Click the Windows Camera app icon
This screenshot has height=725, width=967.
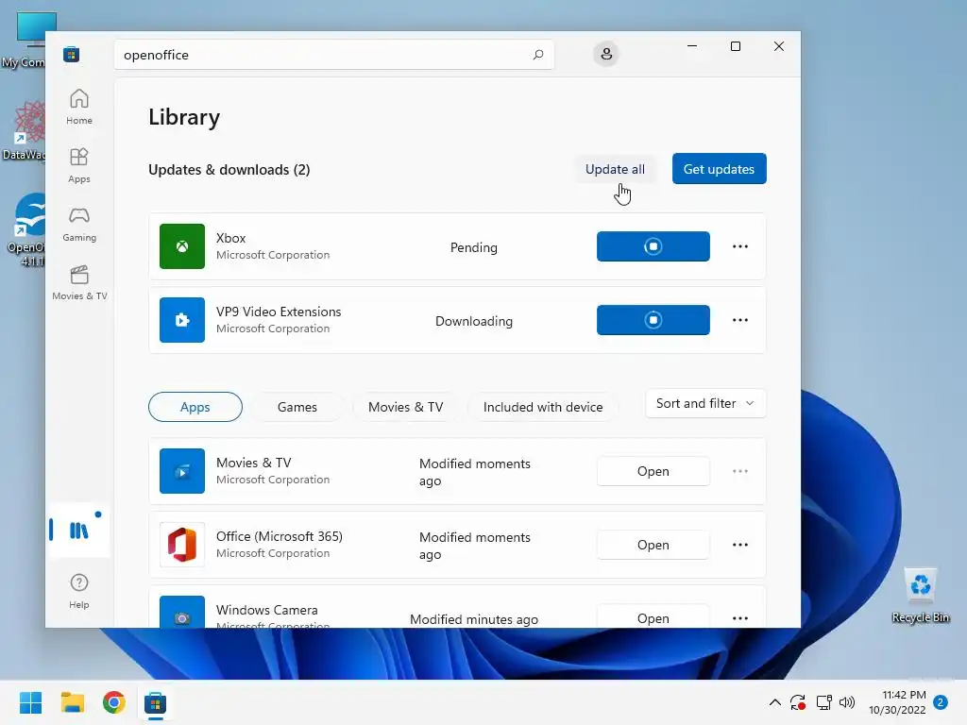(182, 612)
